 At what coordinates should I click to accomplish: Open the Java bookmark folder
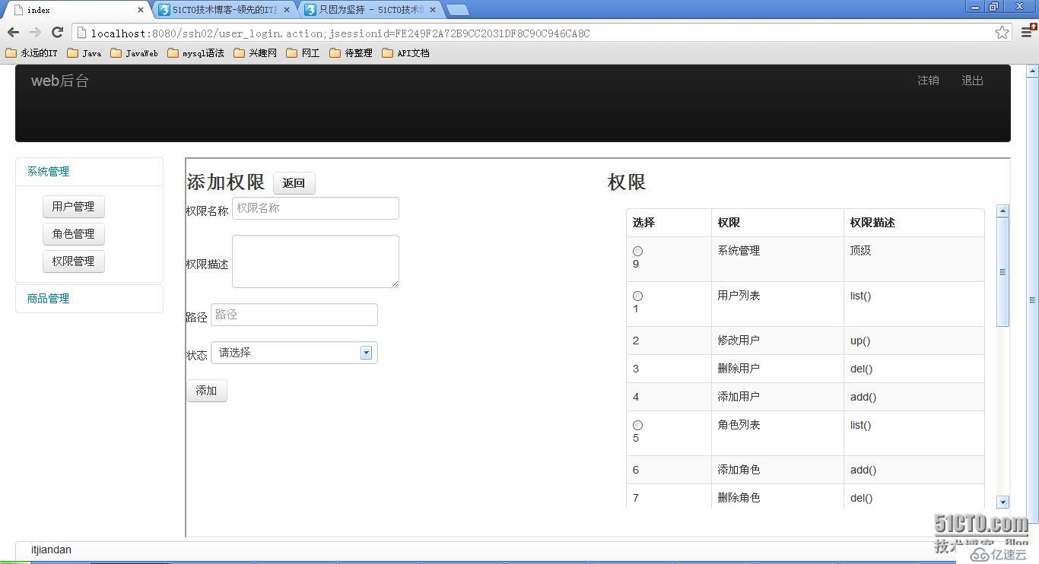[x=84, y=53]
